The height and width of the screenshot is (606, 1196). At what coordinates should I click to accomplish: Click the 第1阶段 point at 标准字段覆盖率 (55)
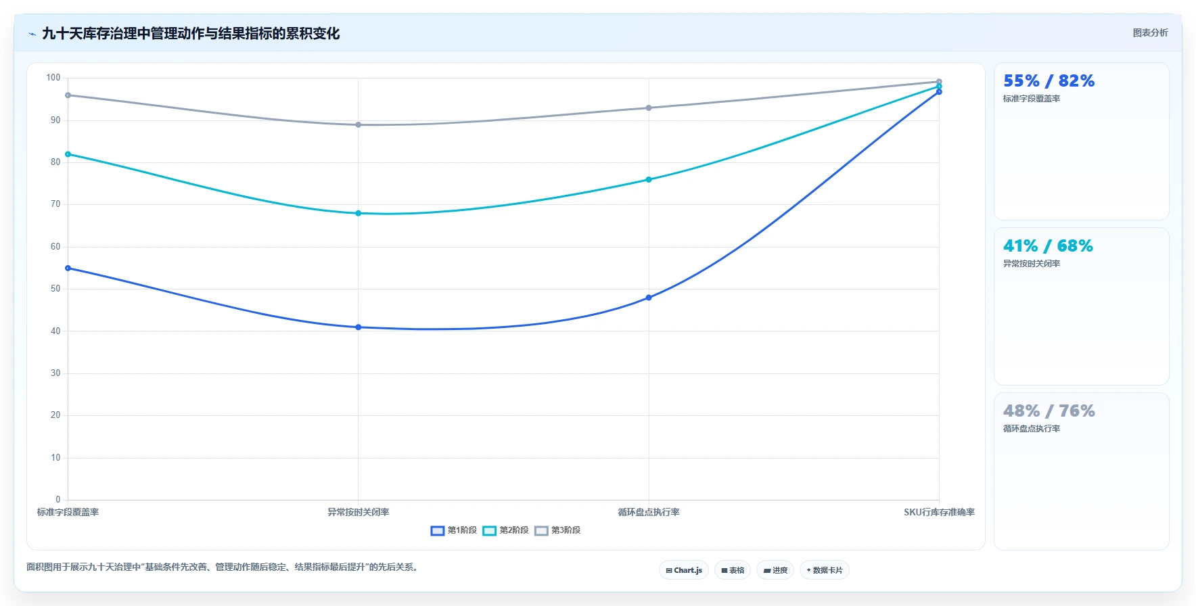click(x=68, y=269)
